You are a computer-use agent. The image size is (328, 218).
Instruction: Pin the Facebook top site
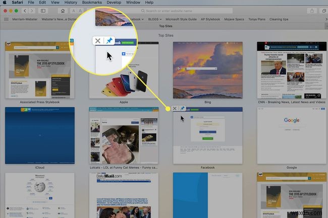[182, 108]
